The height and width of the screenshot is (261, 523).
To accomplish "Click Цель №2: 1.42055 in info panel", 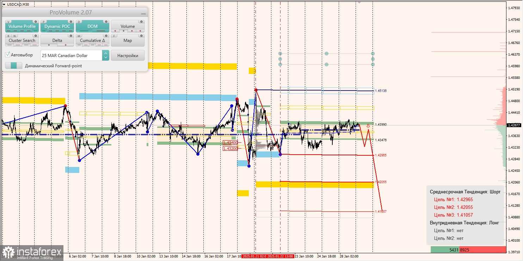I will coord(453,207).
